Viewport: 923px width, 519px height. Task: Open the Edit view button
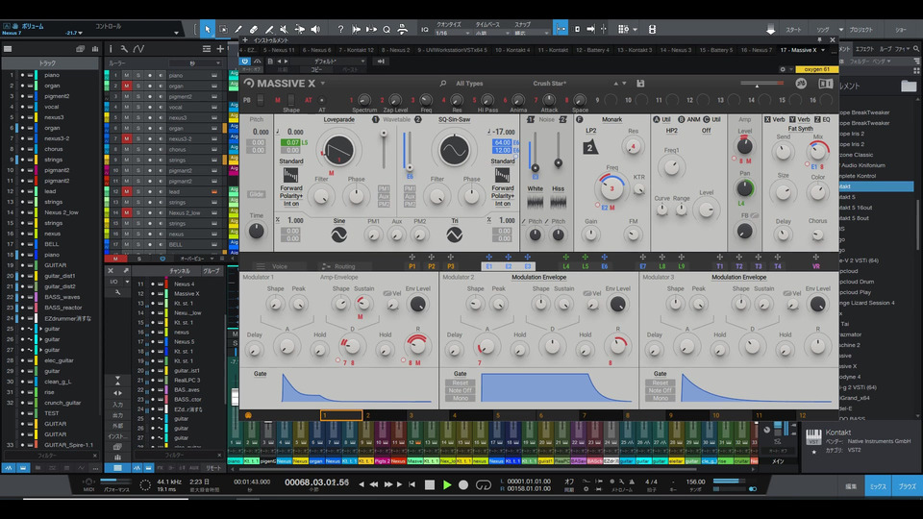[x=851, y=486]
